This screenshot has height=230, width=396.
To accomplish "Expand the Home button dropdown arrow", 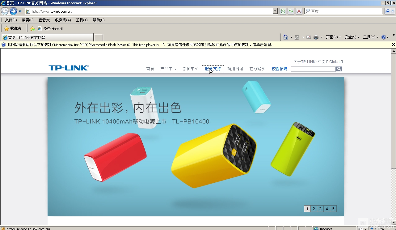I will tap(291, 37).
